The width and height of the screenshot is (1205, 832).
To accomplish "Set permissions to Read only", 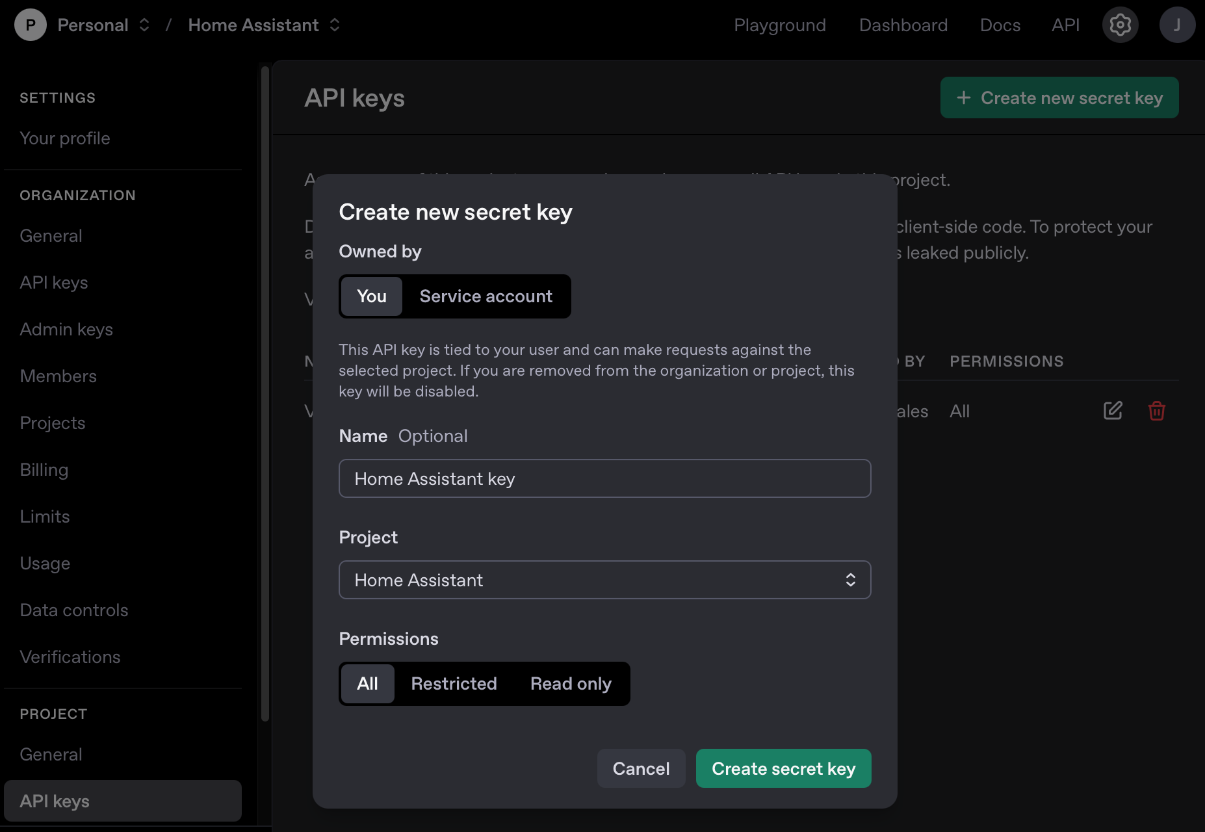I will 570,683.
